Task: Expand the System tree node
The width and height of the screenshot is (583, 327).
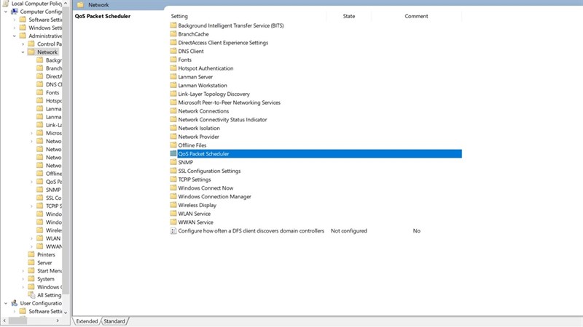Action: click(23, 279)
